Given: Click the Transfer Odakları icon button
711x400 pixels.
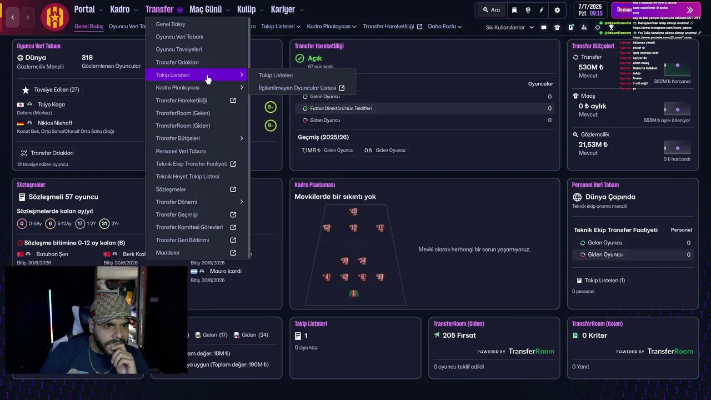Looking at the screenshot, I should [24, 153].
